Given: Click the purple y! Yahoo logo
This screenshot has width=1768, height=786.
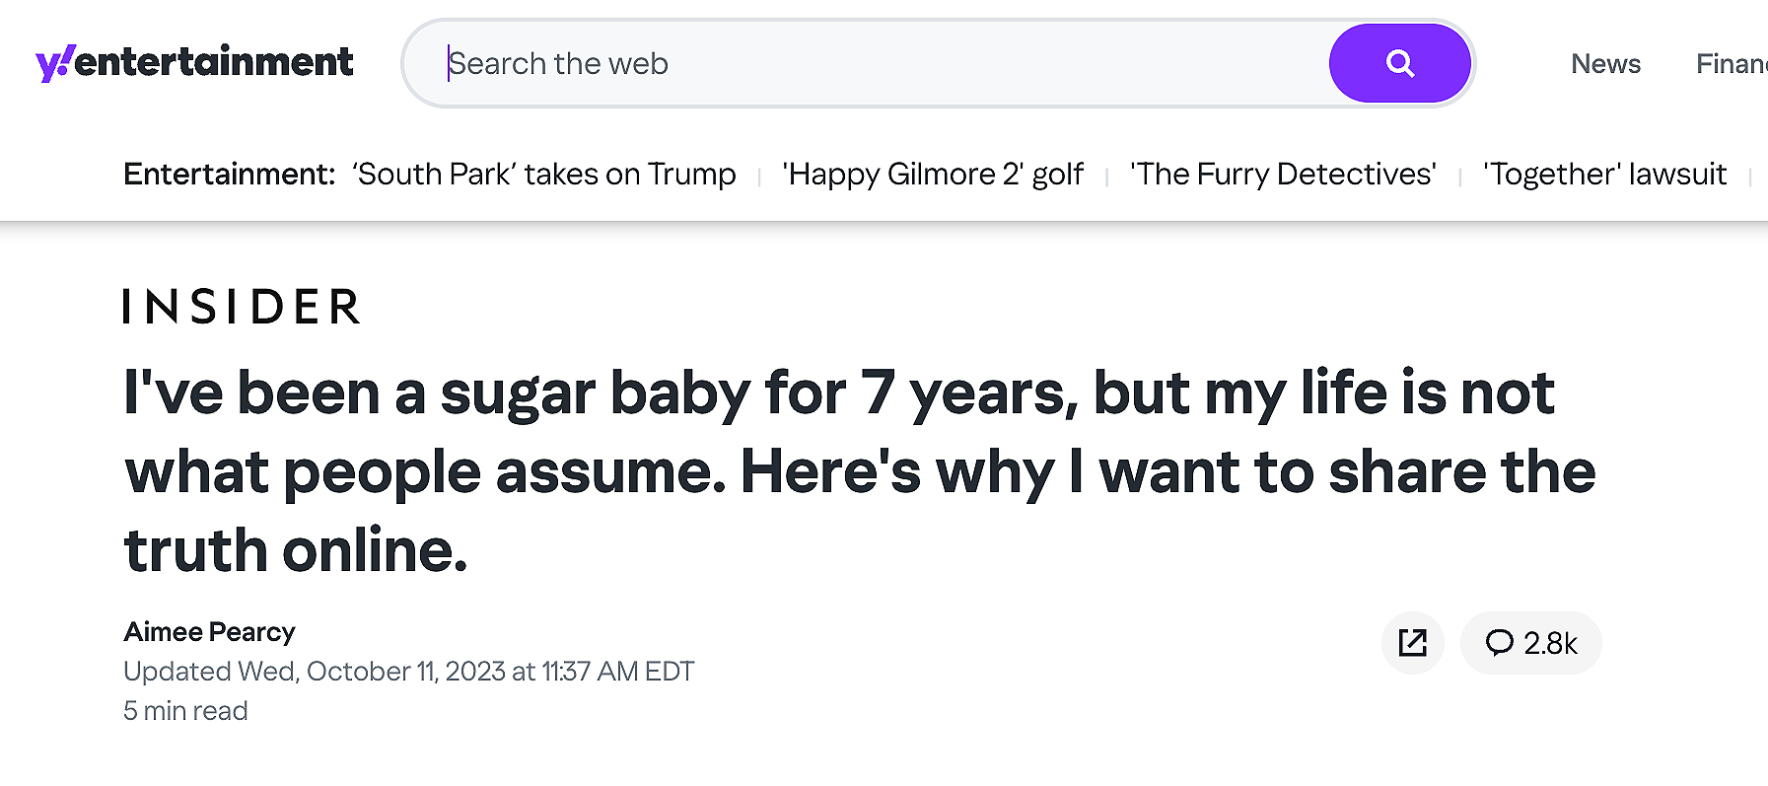Looking at the screenshot, I should click(53, 63).
